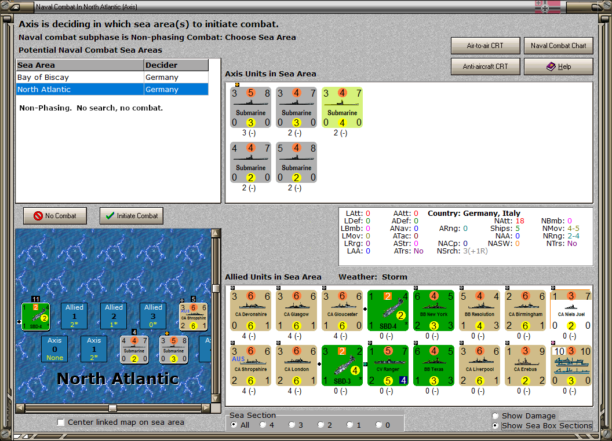Click the map vertical scrollbar thumb
Viewport: 612px width, 441px height.
[216, 288]
